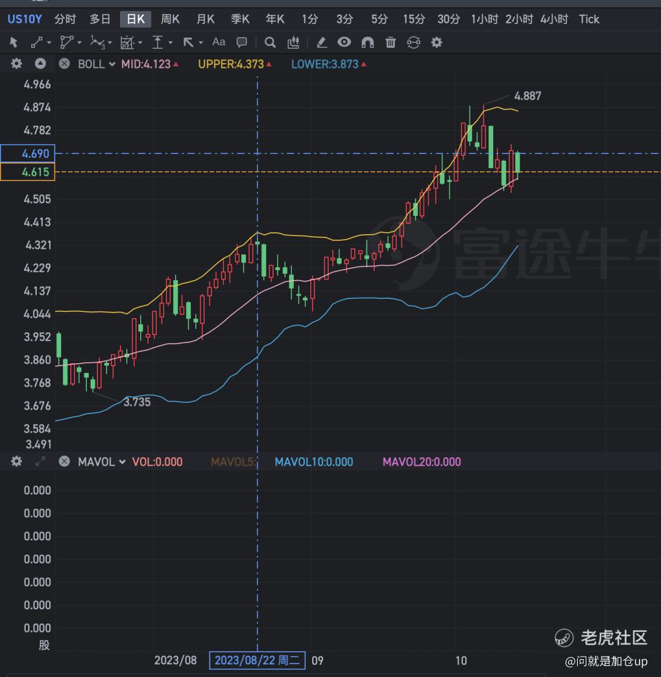
Task: Switch to the Tick chart
Action: 589,19
